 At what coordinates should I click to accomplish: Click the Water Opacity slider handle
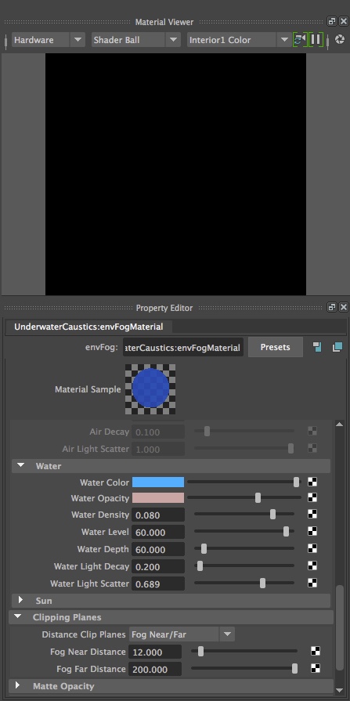click(x=258, y=497)
